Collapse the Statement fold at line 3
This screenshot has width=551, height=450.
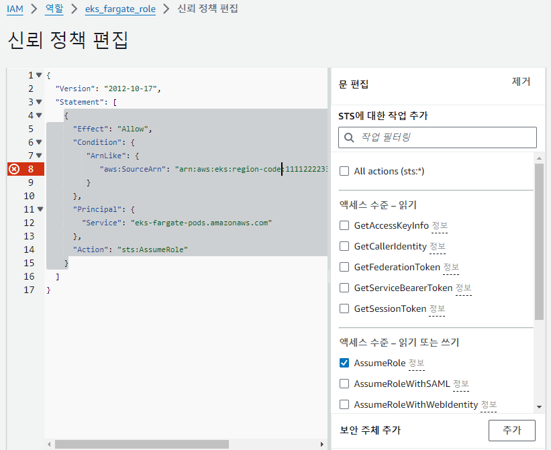click(x=39, y=102)
